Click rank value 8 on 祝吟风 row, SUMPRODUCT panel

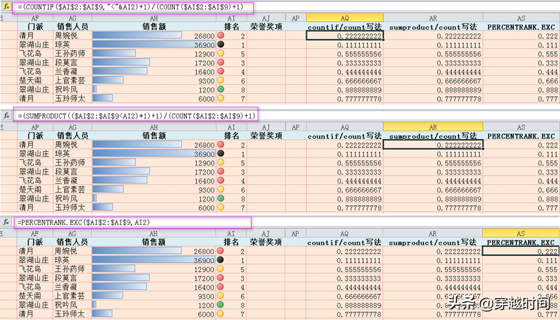(243, 199)
